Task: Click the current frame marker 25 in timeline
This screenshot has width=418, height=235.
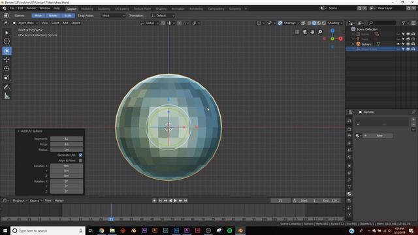Action: coord(111,219)
